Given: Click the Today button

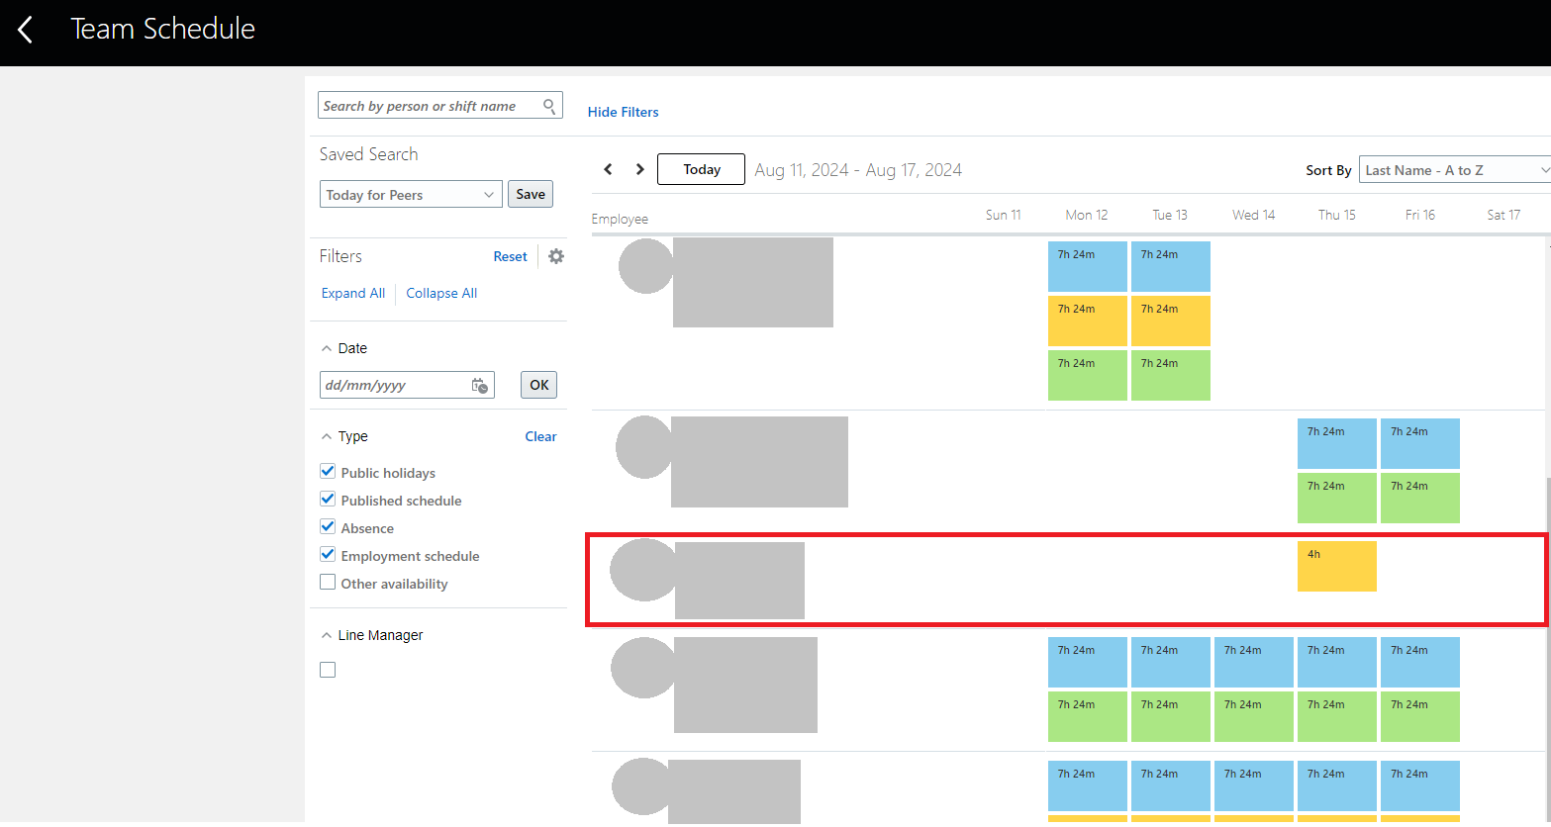Looking at the screenshot, I should coord(702,169).
